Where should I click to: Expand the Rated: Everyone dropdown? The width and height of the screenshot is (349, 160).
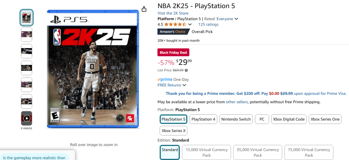(x=236, y=19)
